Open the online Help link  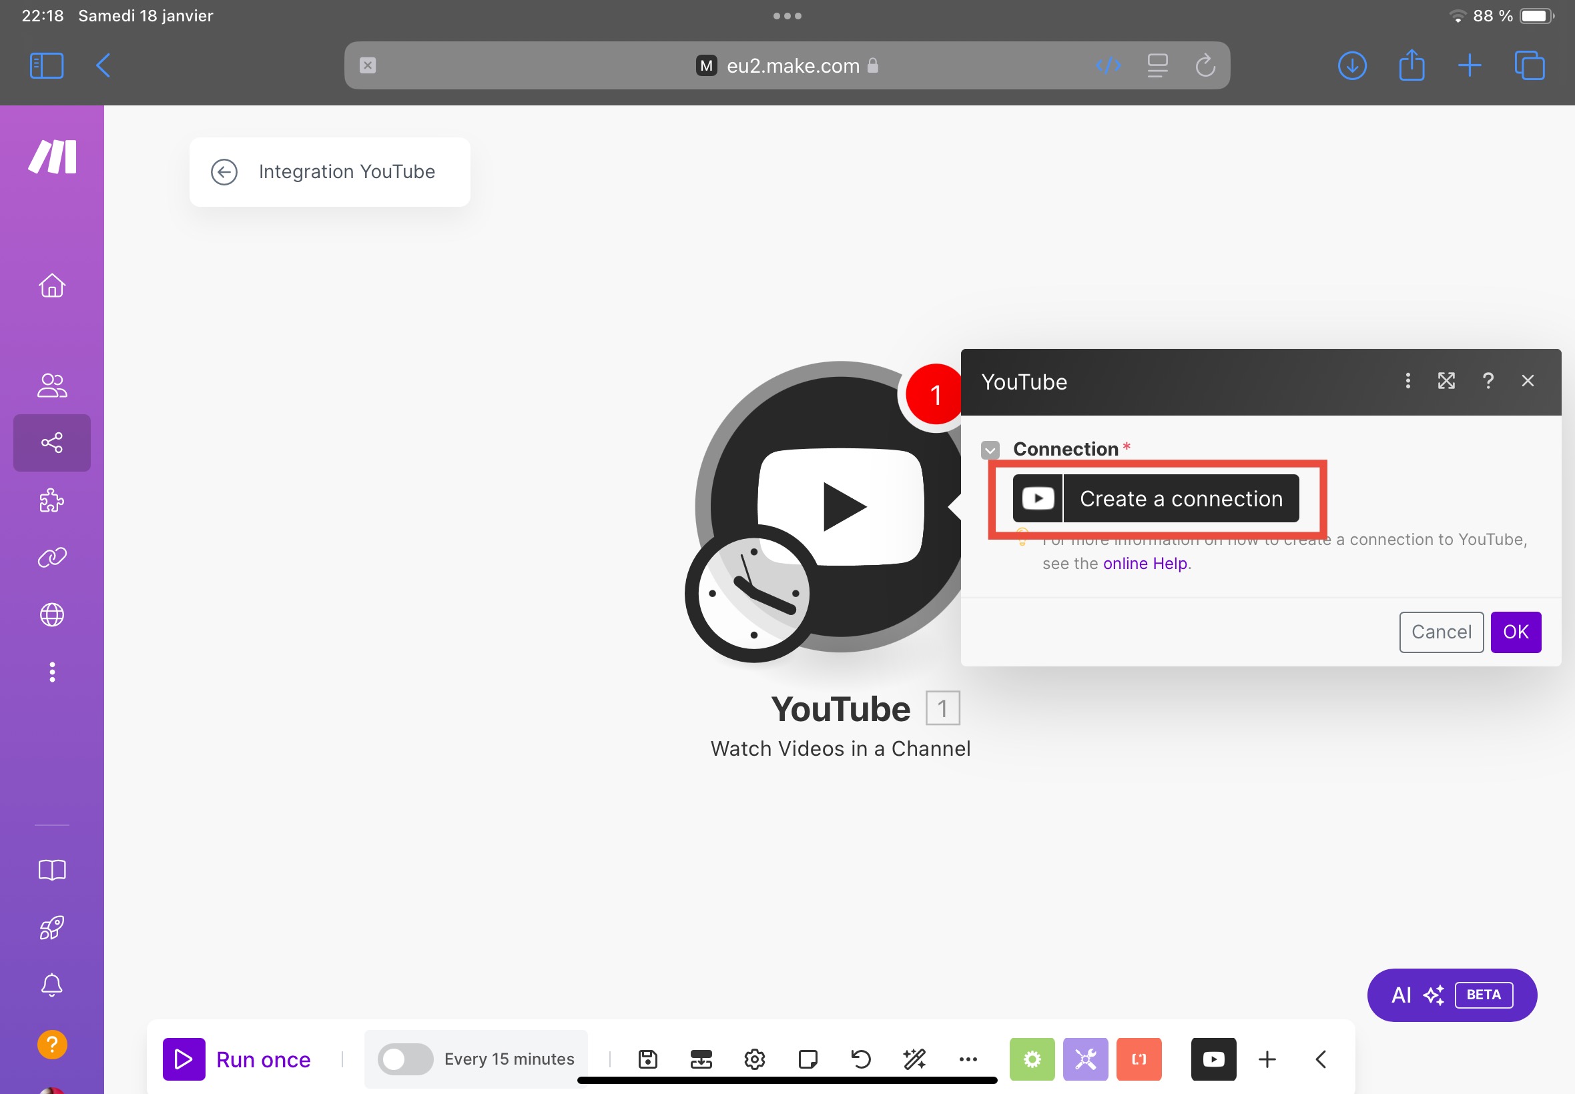click(1145, 564)
